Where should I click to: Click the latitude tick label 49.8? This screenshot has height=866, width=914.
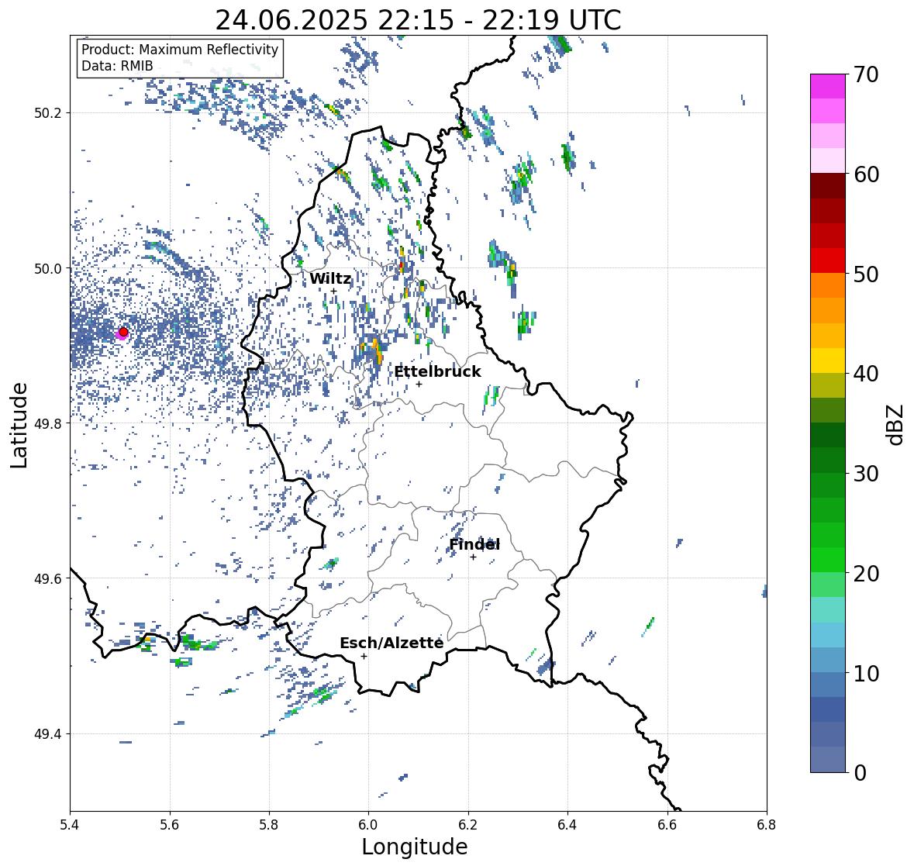coord(48,423)
